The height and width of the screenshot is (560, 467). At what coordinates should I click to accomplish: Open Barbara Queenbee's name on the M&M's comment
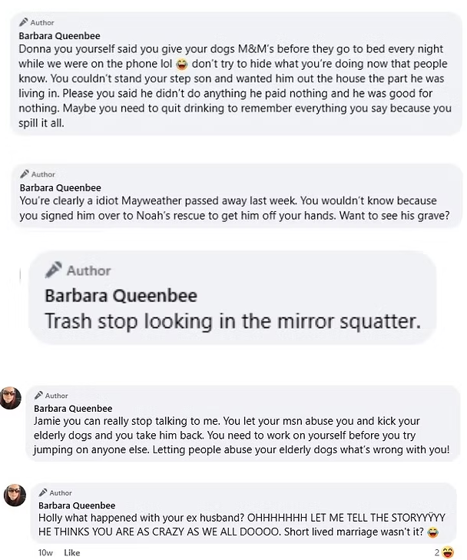[x=59, y=35]
